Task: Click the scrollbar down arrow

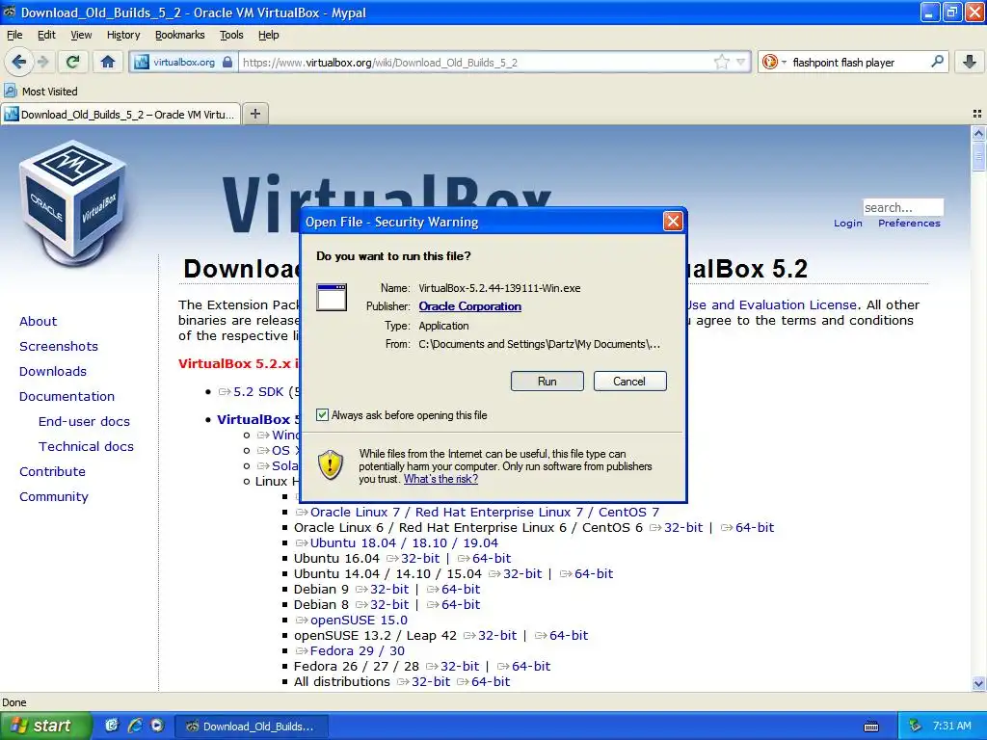Action: [x=978, y=683]
